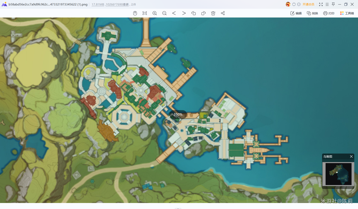This screenshot has width=358, height=209.
Task: Rotate the image clockwise
Action: point(203,13)
